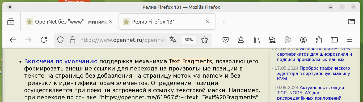The height and width of the screenshot is (102, 363).
Task: Open synced tabs toolbar button
Action: coord(272,40)
